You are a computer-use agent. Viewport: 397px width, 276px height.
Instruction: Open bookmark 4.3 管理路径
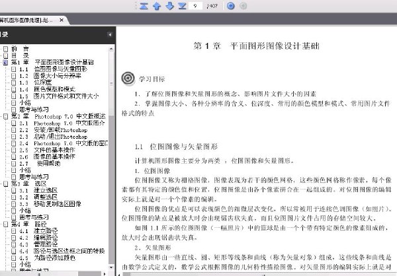click(38, 244)
